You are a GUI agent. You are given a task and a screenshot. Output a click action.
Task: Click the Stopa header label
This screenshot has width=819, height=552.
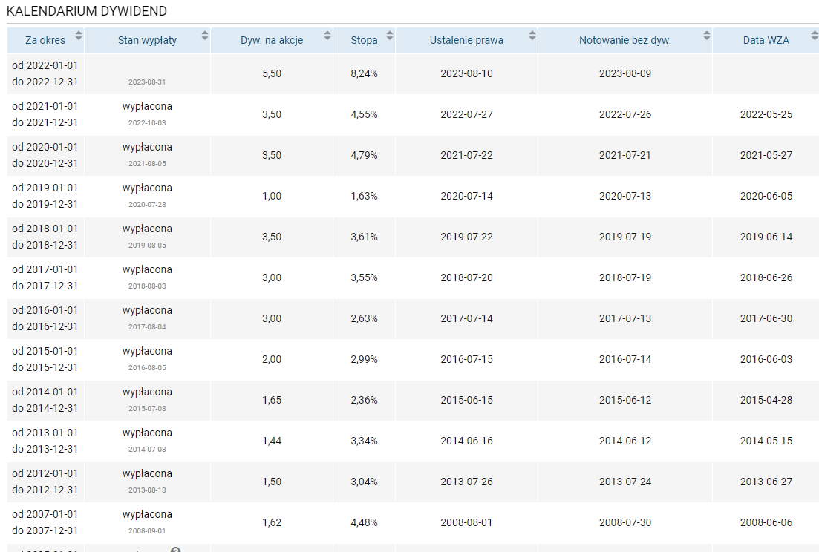point(364,40)
